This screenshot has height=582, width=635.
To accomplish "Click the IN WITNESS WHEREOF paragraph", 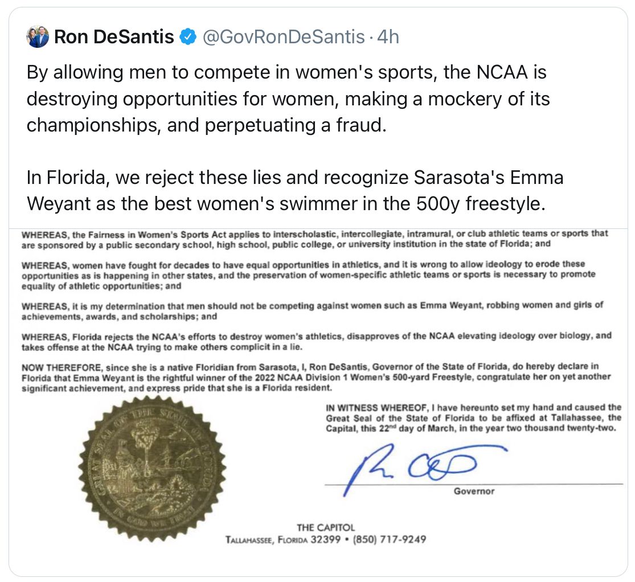I will tap(473, 418).
